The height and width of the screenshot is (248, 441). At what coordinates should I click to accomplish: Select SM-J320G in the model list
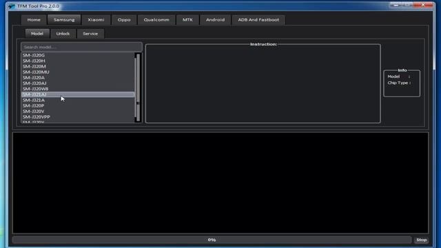pos(78,55)
